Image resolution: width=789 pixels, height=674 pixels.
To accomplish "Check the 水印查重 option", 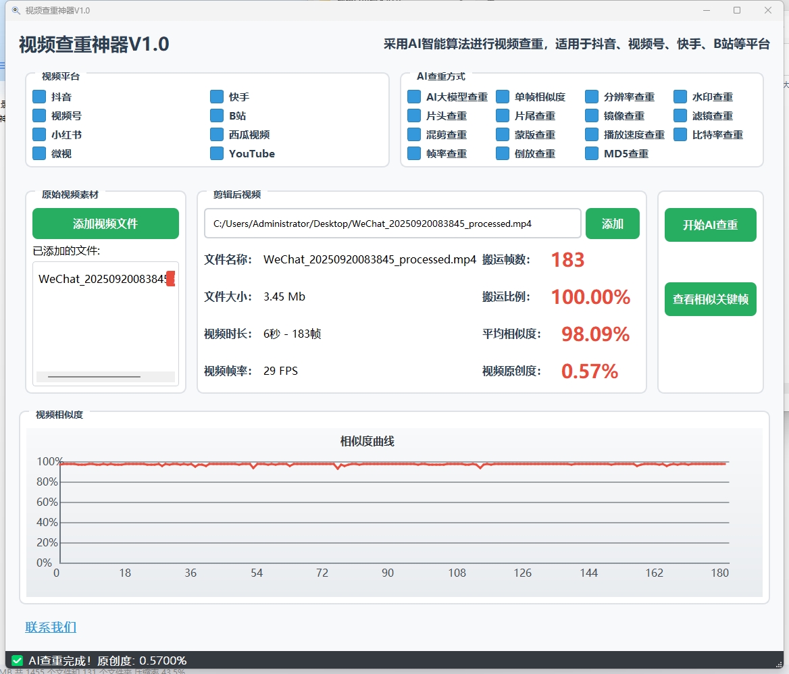I will tap(680, 97).
